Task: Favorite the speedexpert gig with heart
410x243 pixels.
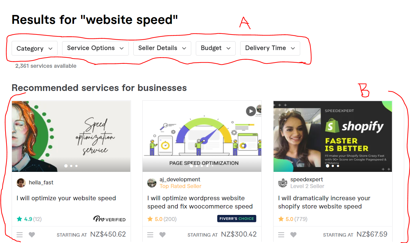Action: [x=293, y=235]
